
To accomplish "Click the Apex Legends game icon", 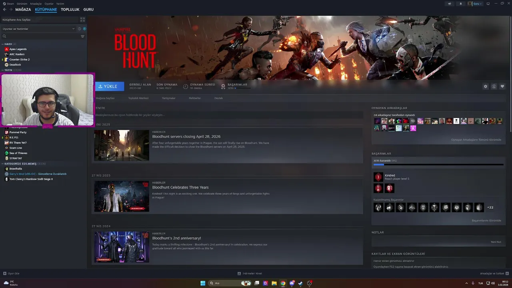I will click(x=6, y=49).
